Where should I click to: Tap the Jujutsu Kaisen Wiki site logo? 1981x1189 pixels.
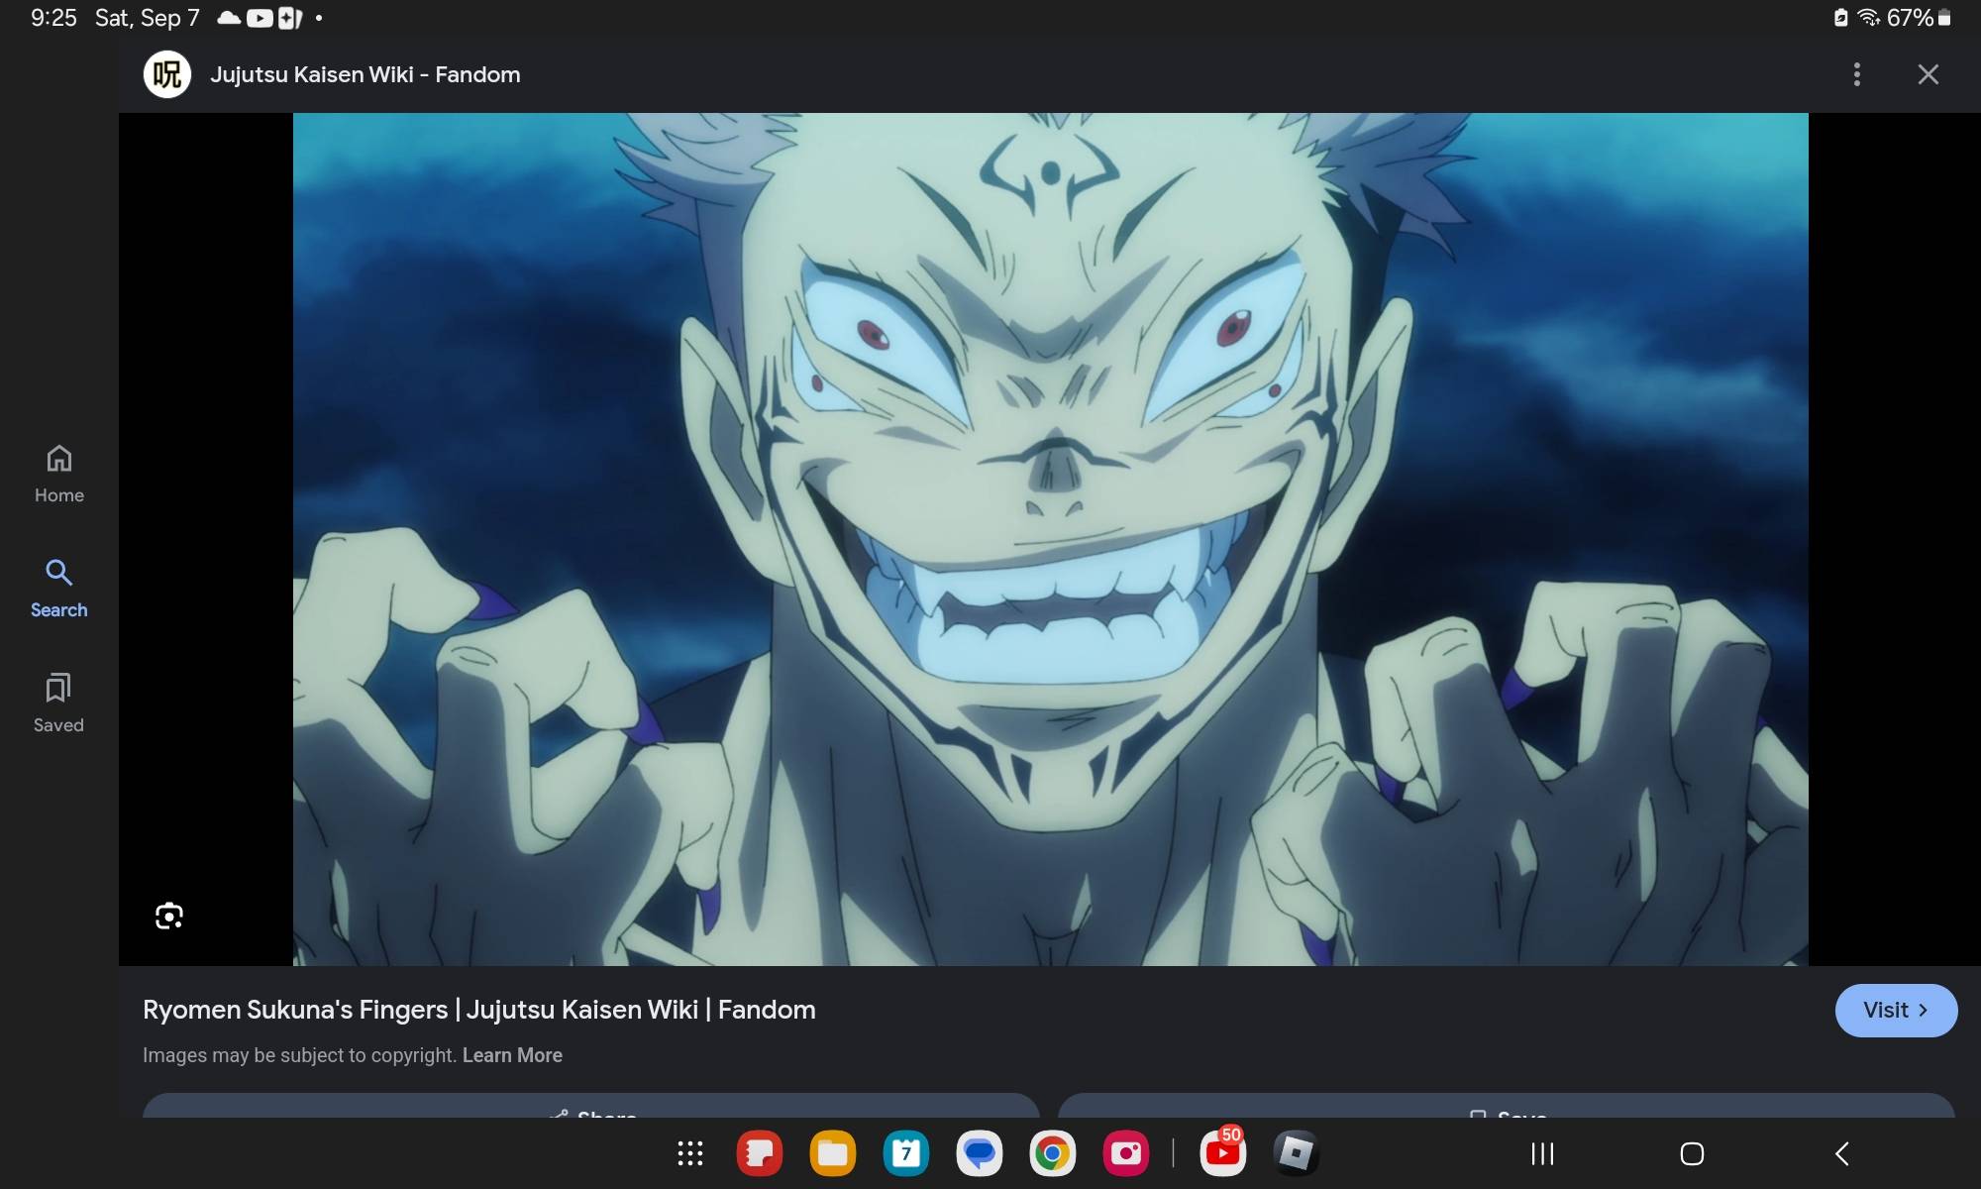click(x=167, y=74)
